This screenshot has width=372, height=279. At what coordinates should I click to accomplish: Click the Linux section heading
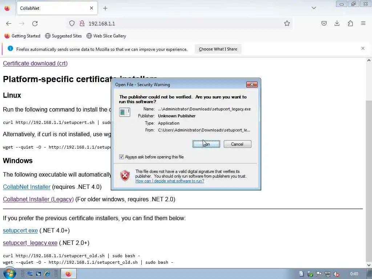tap(12, 96)
